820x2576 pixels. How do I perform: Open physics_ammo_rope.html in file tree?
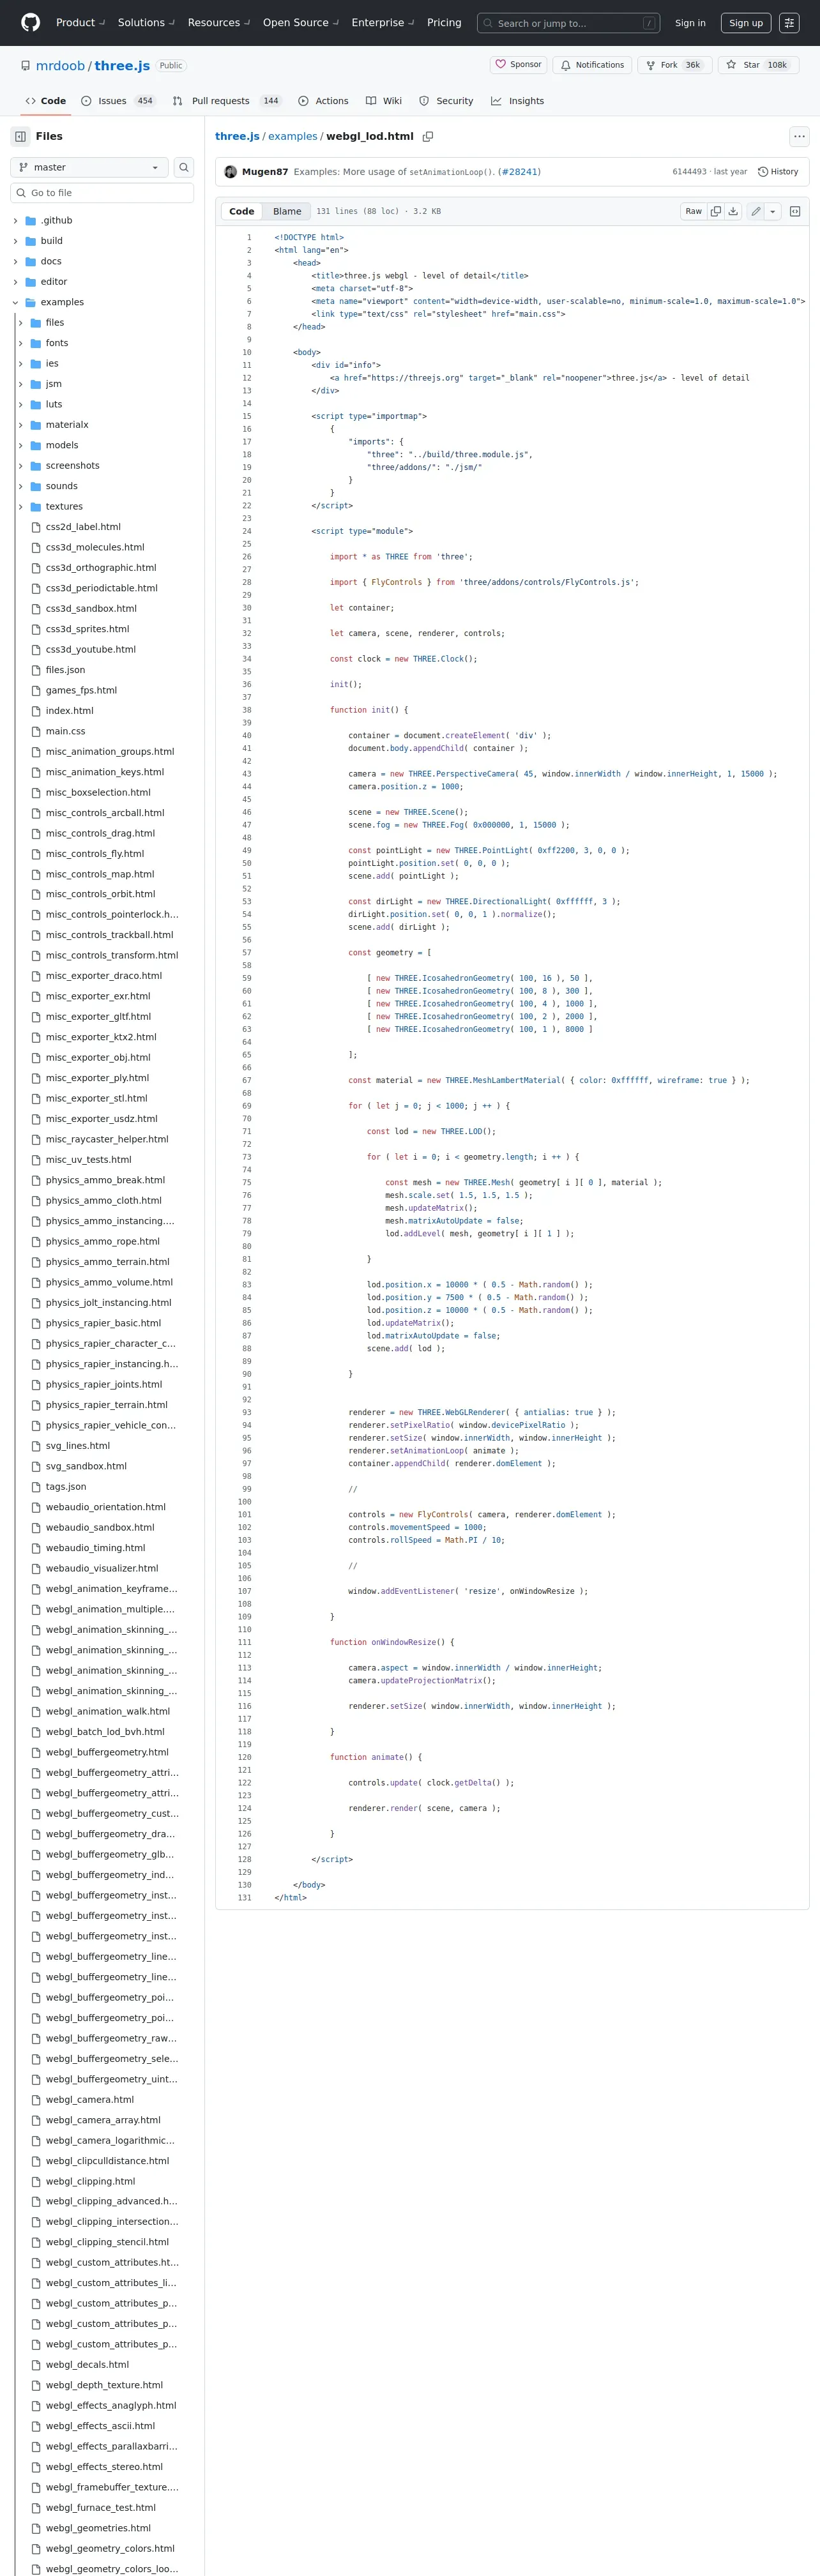coord(103,1242)
